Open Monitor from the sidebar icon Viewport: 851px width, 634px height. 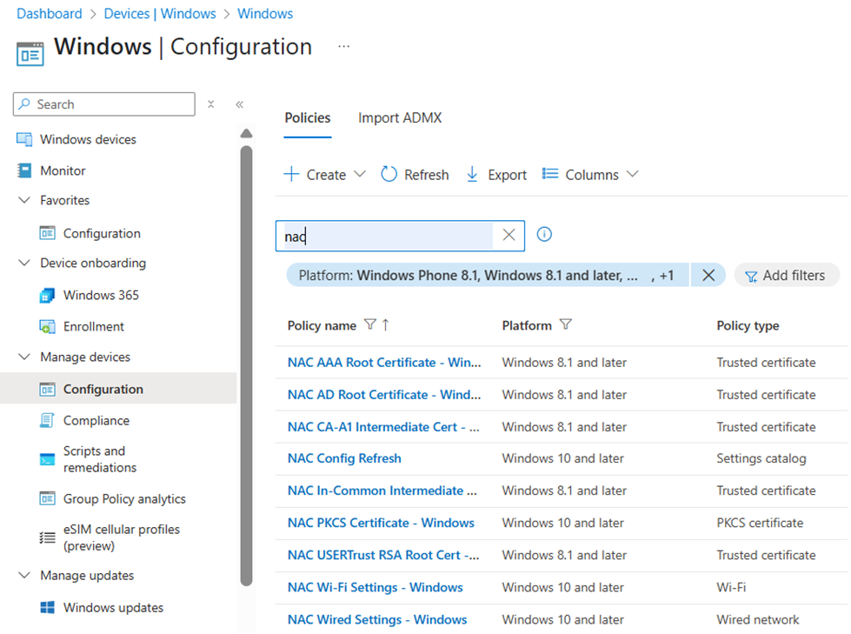(x=23, y=170)
